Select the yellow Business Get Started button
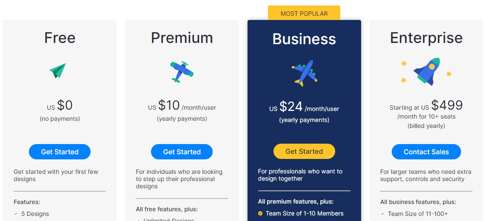The width and height of the screenshot is (487, 221). pyautogui.click(x=305, y=151)
